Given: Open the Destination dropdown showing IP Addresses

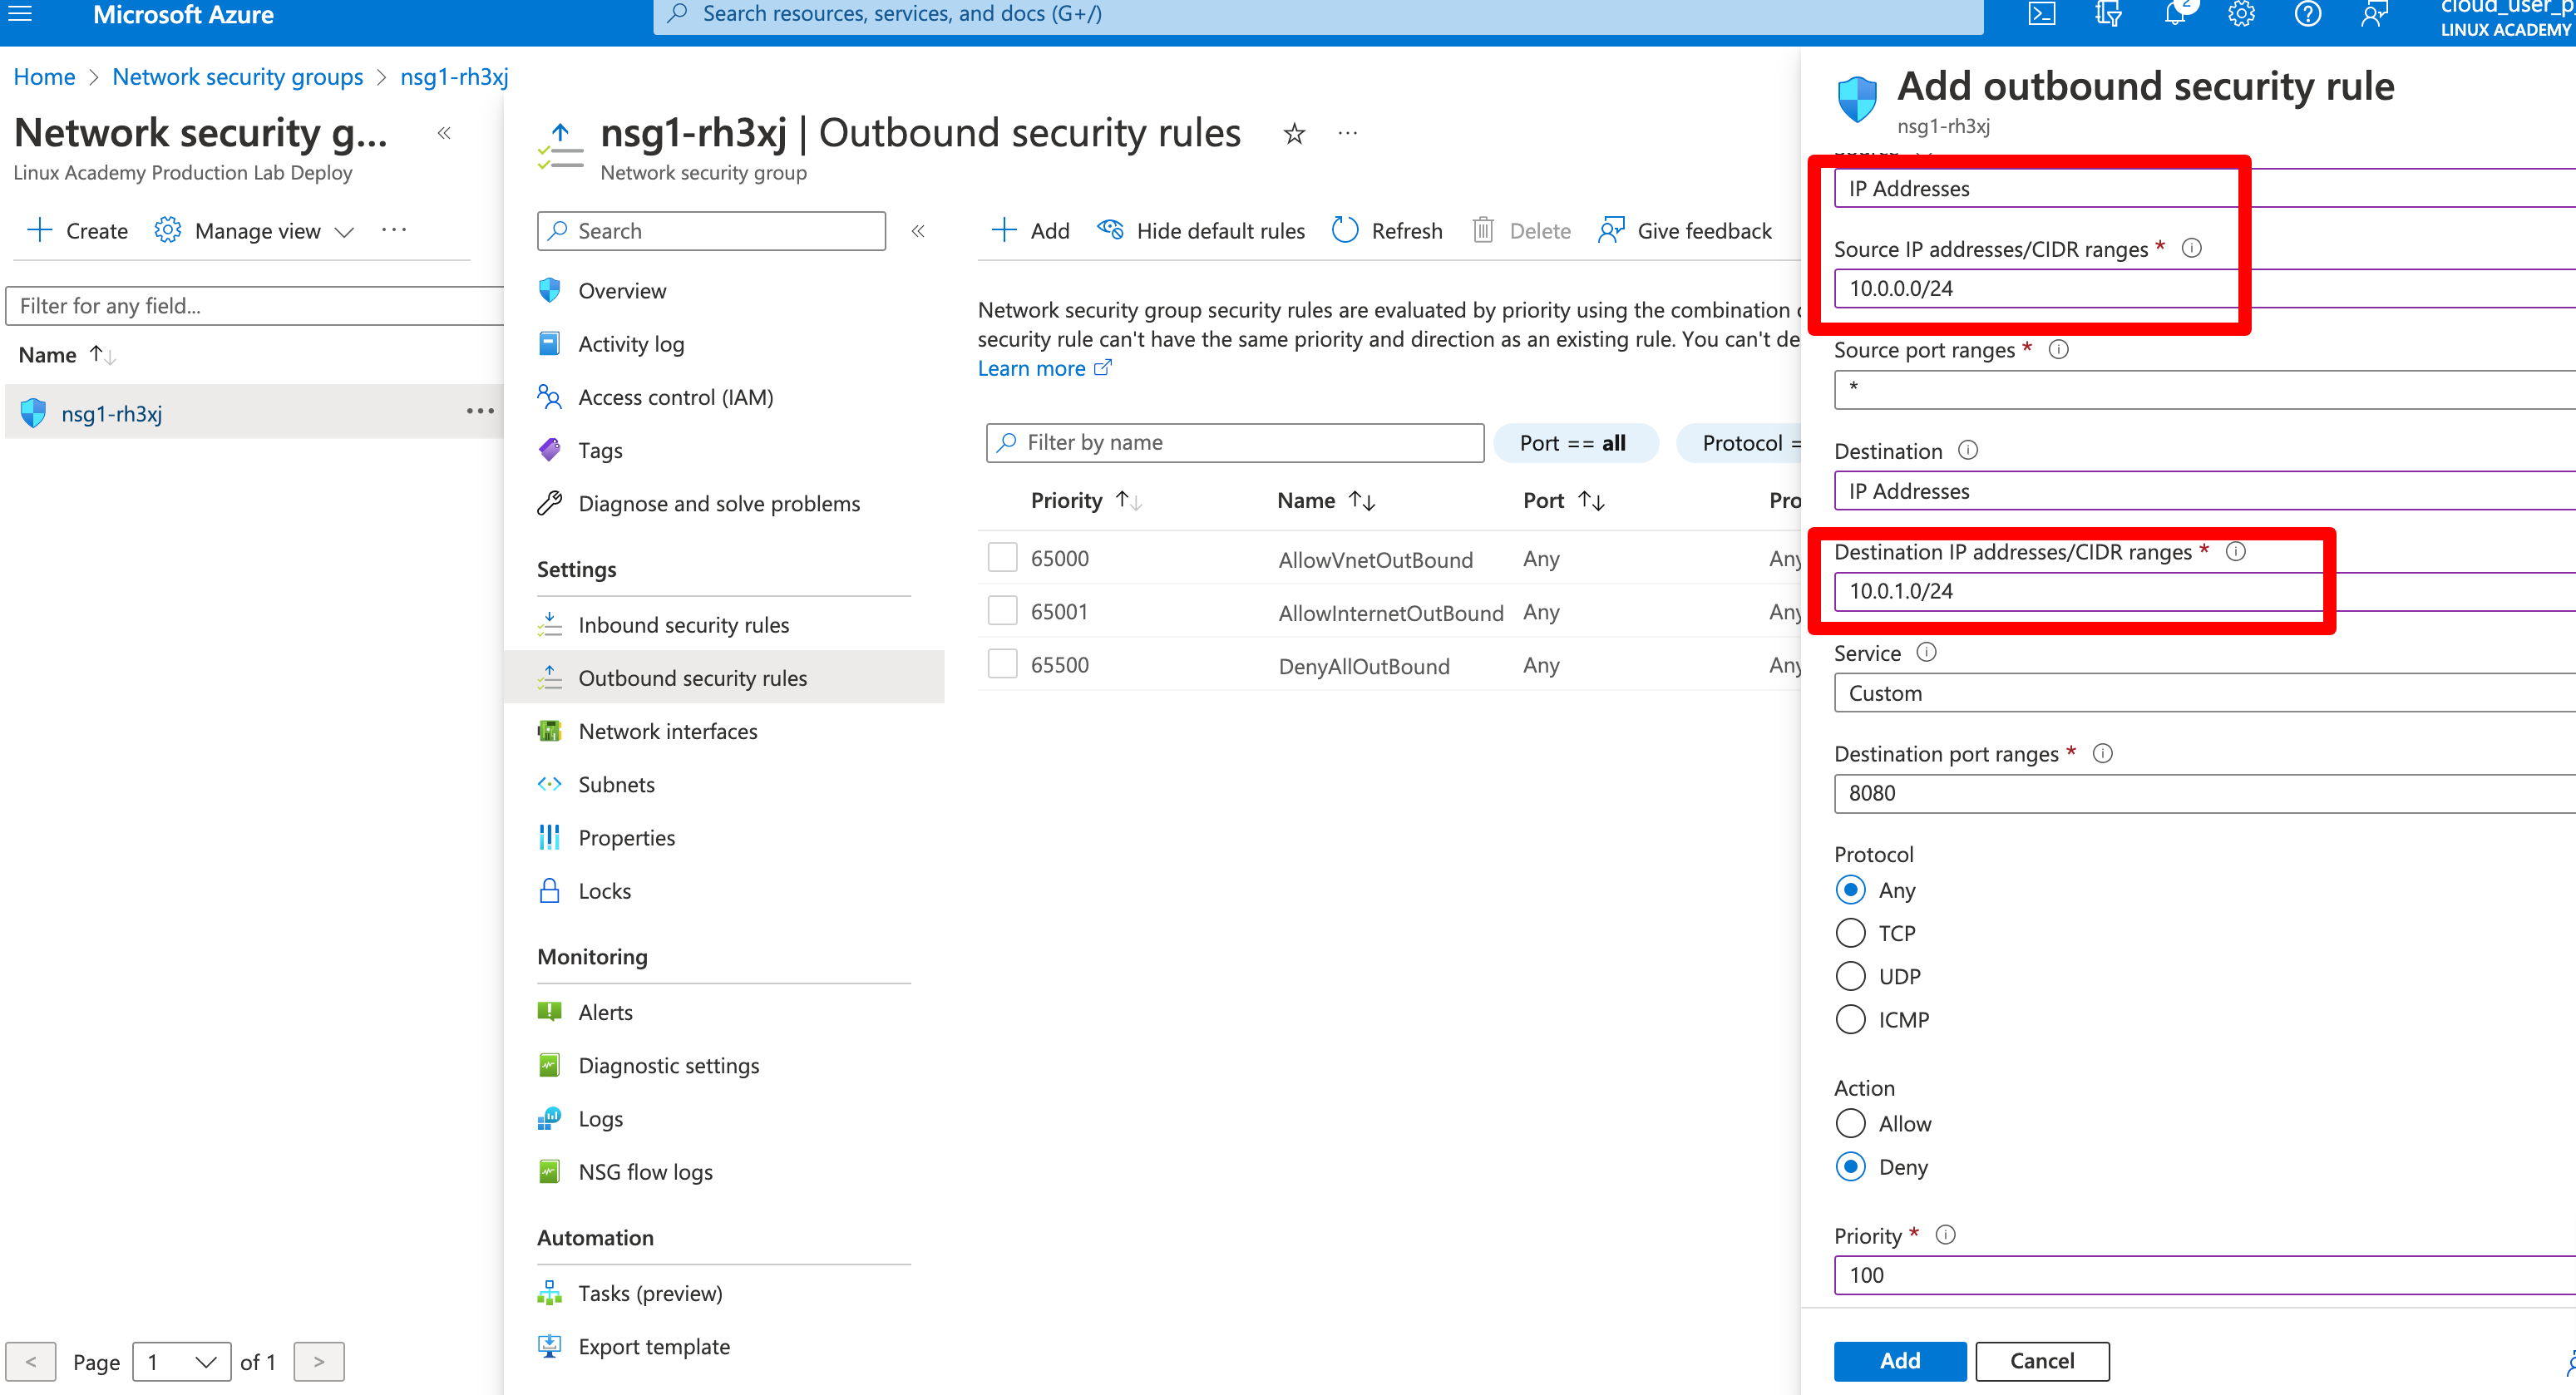Looking at the screenshot, I should [2204, 490].
